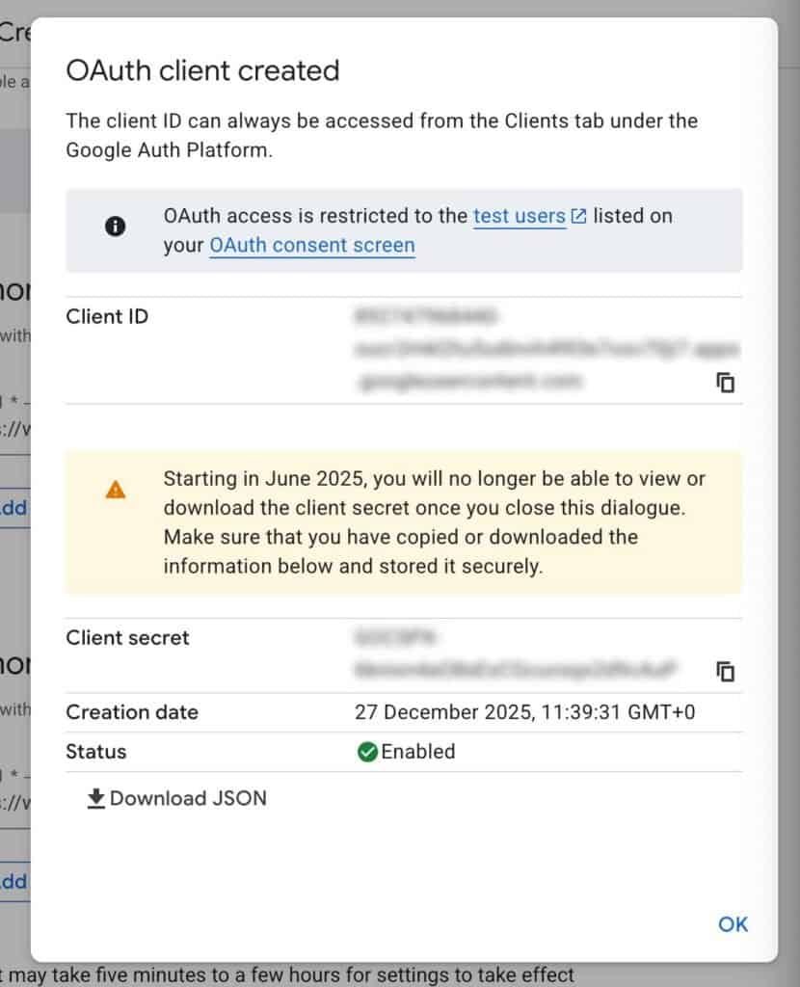Copy the Client ID using the copy icon
800x987 pixels.
(726, 383)
